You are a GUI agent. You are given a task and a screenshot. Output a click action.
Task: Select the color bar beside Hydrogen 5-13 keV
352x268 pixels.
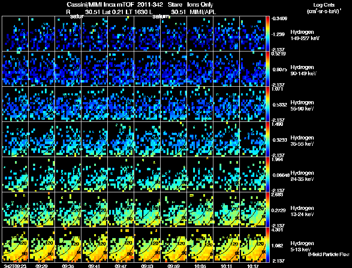268,245
